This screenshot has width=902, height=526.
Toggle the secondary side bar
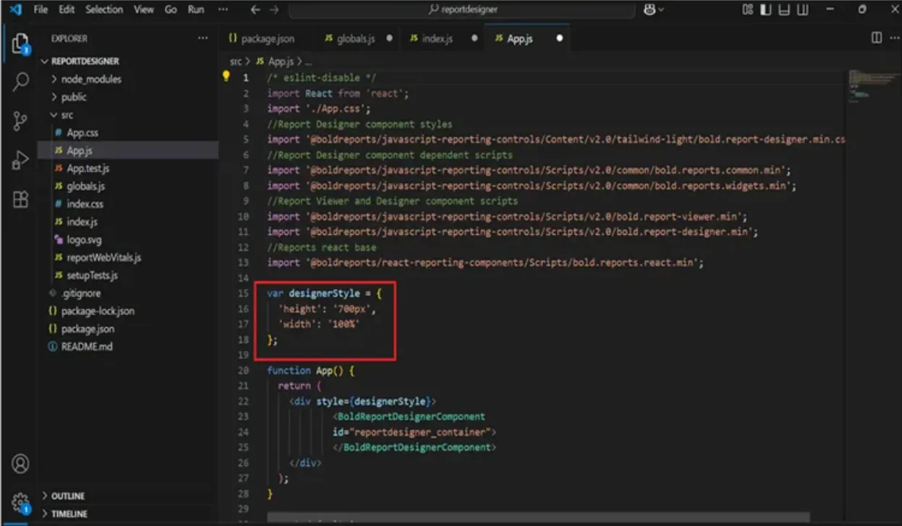pyautogui.click(x=803, y=10)
